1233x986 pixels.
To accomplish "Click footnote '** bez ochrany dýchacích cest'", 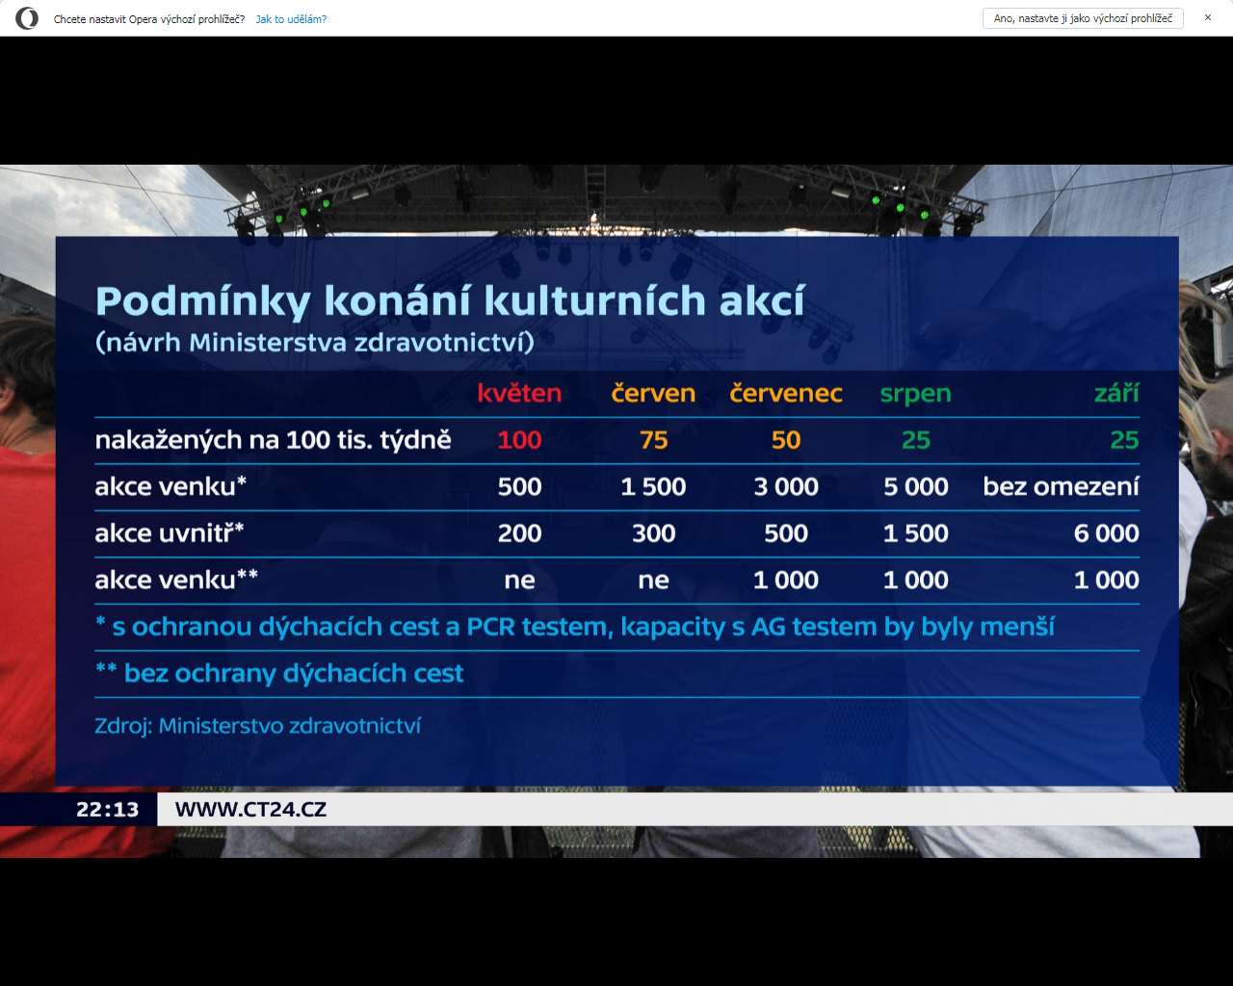I will pos(279,674).
